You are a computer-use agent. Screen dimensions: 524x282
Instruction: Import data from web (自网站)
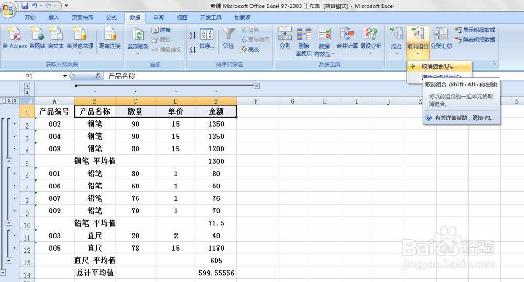click(37, 38)
